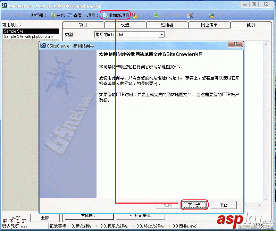
Task: Click the 添加 button below project list
Action: pyautogui.click(x=16, y=217)
